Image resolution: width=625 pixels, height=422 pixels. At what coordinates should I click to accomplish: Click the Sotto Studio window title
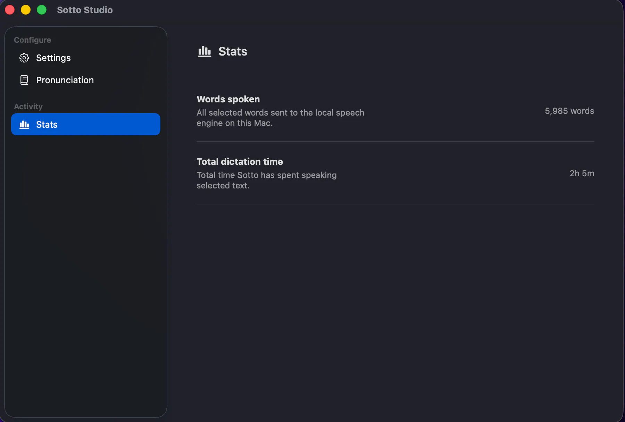click(85, 10)
